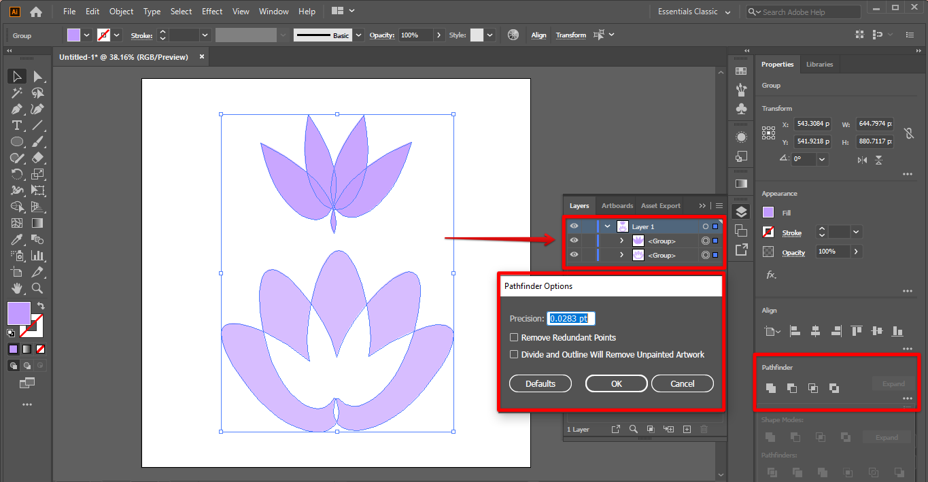Select the Pen tool
928x482 pixels.
[17, 109]
